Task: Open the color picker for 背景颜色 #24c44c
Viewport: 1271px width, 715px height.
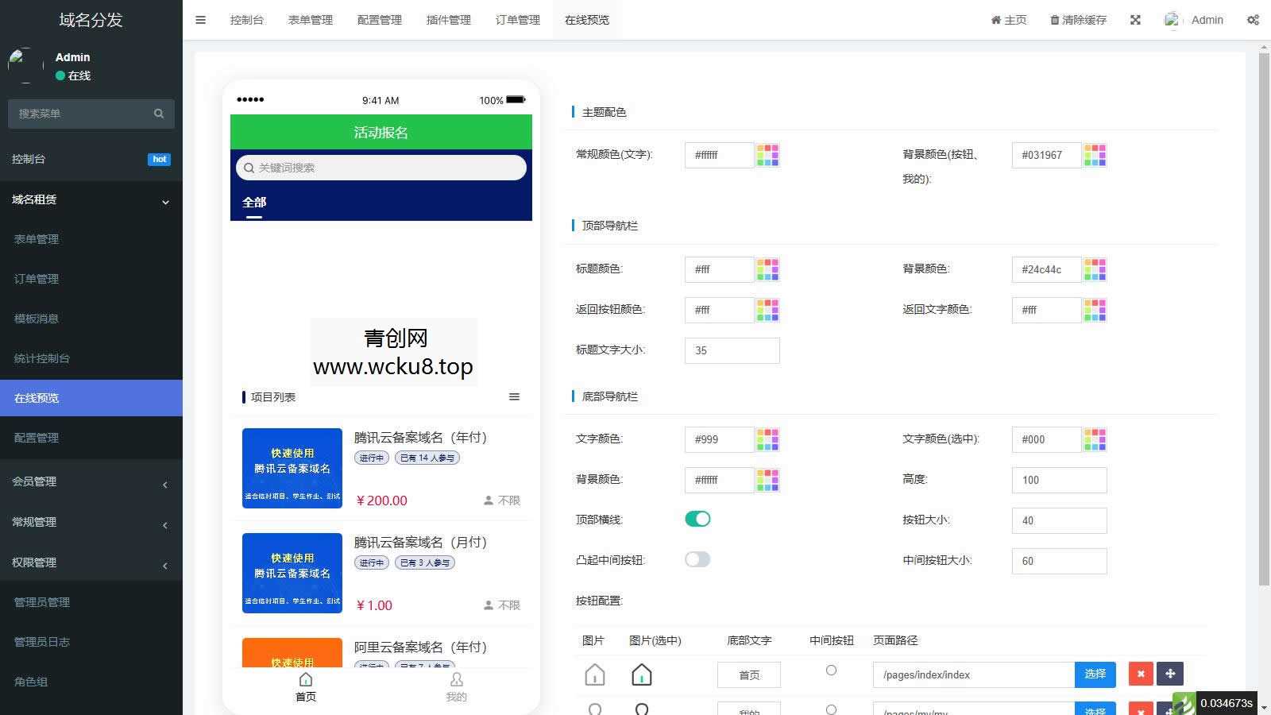Action: 1096,269
